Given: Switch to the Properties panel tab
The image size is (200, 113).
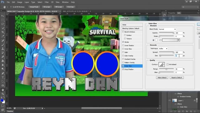Looking at the screenshot, I should point(172,13).
